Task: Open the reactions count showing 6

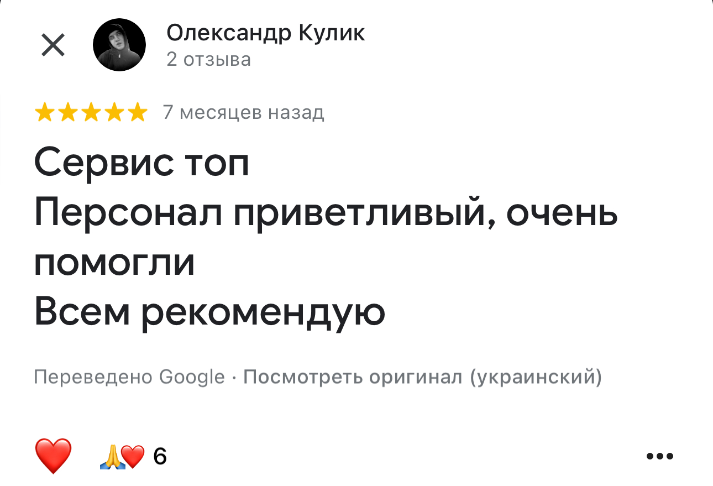Action: [160, 457]
